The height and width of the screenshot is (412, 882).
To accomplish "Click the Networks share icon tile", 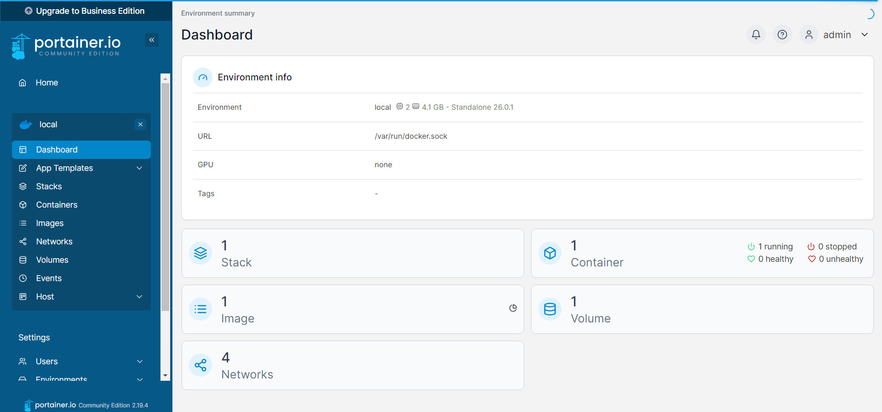I will 200,365.
